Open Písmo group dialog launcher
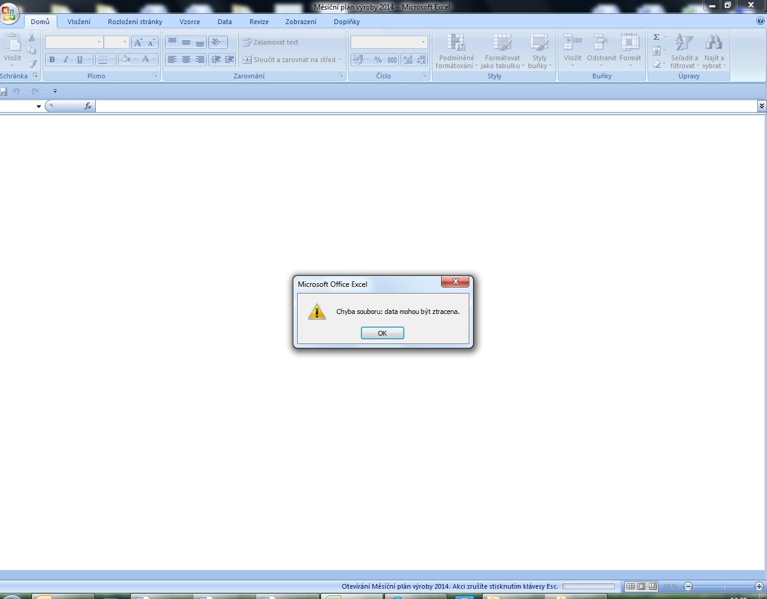 pyautogui.click(x=155, y=76)
